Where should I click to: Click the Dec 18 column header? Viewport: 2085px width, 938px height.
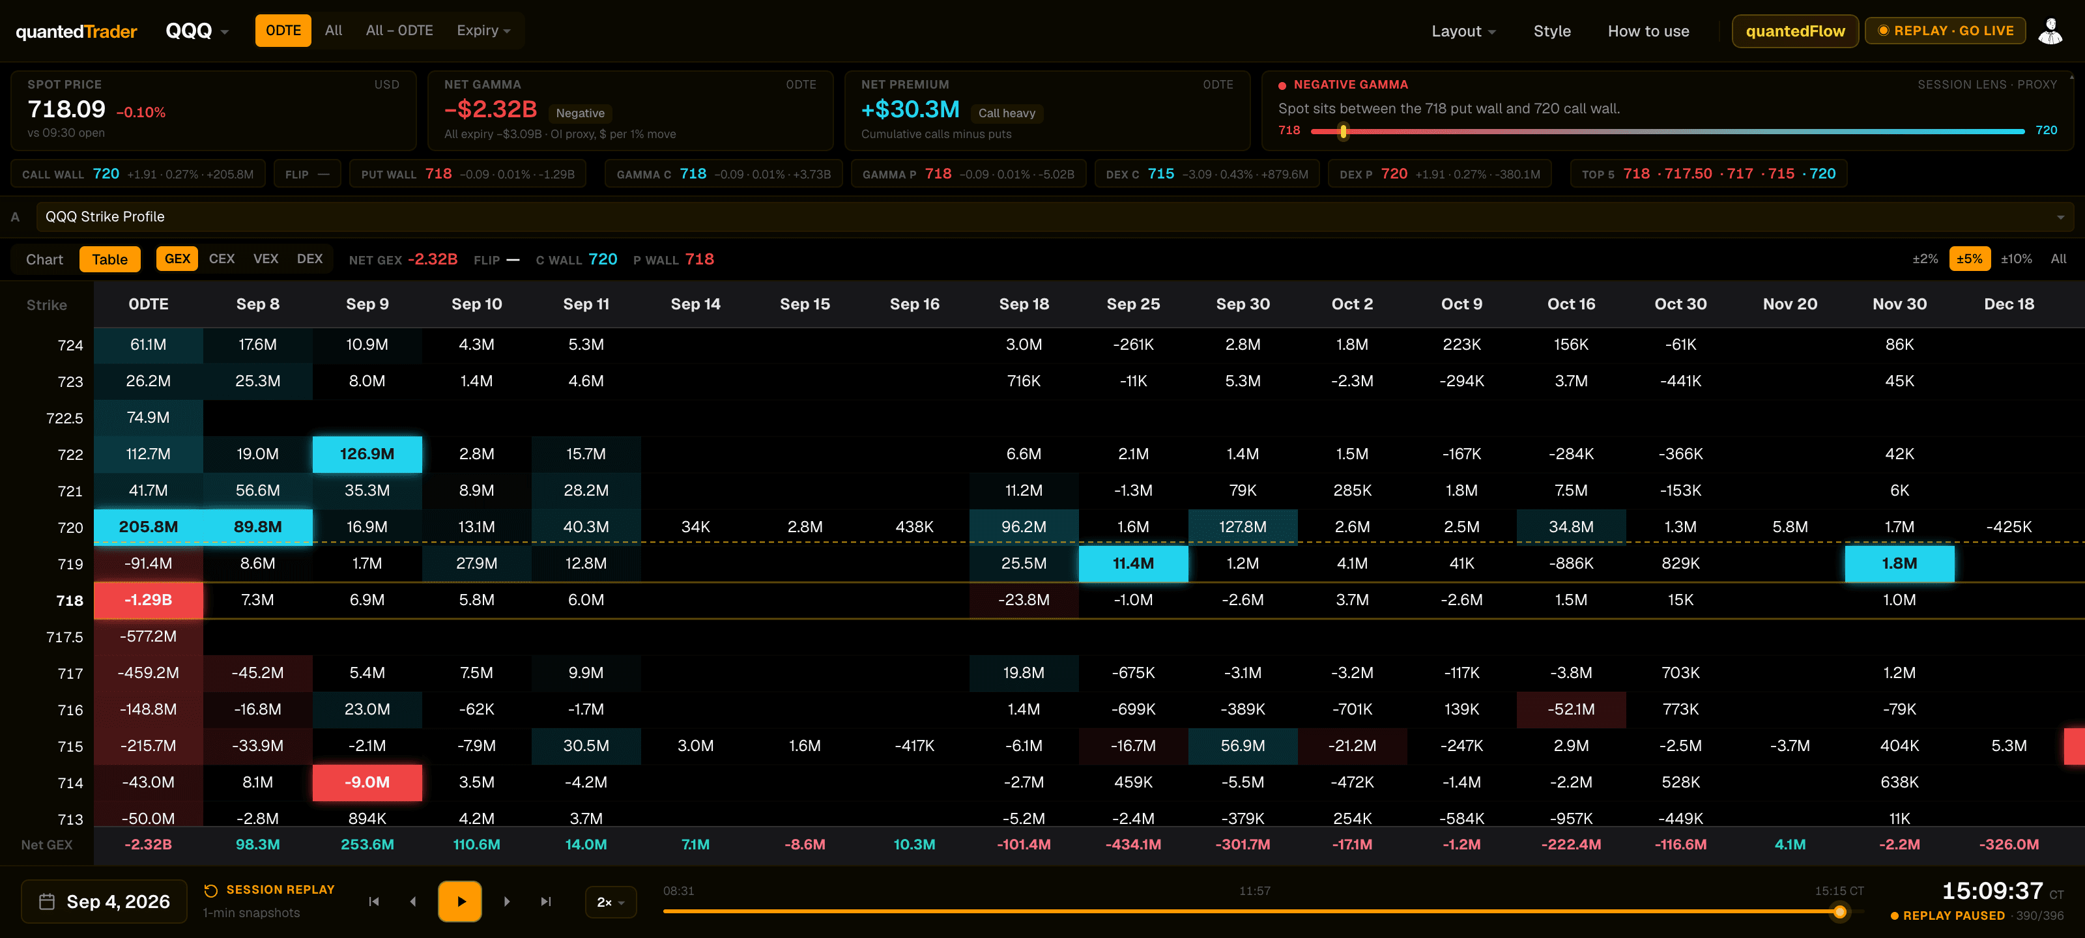tap(2009, 304)
